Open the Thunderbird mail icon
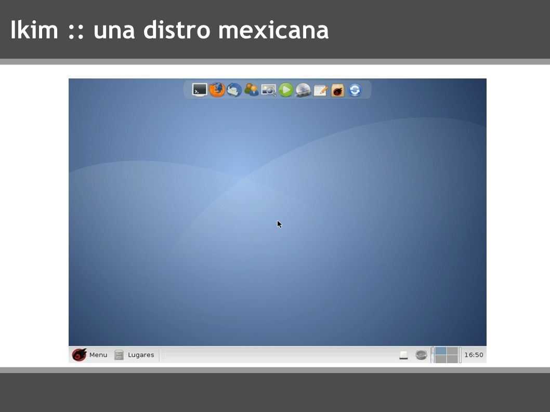Image resolution: width=550 pixels, height=412 pixels. [x=234, y=90]
